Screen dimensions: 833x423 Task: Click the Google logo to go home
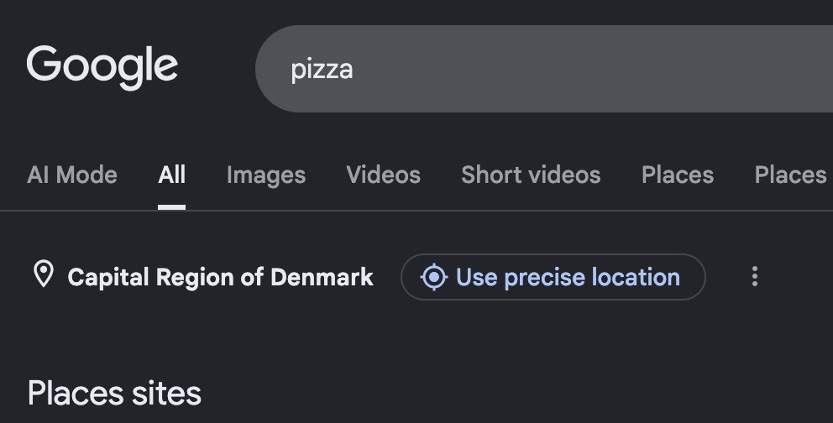[102, 67]
